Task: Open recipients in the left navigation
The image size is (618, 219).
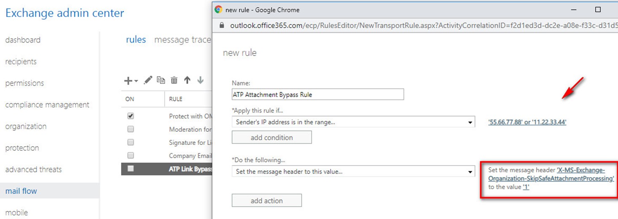Action: coord(21,61)
